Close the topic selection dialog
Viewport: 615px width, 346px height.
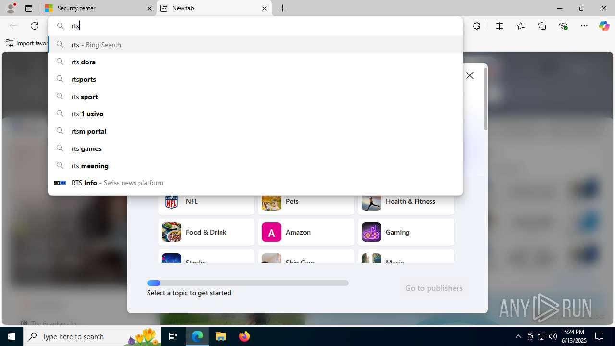click(470, 75)
